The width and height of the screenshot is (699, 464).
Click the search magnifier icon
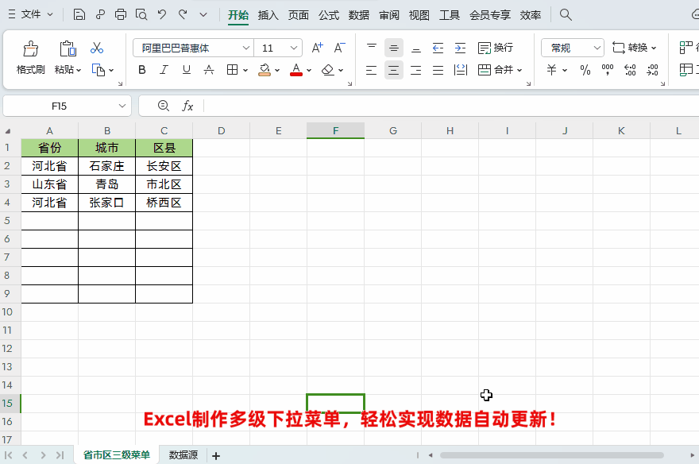point(566,15)
